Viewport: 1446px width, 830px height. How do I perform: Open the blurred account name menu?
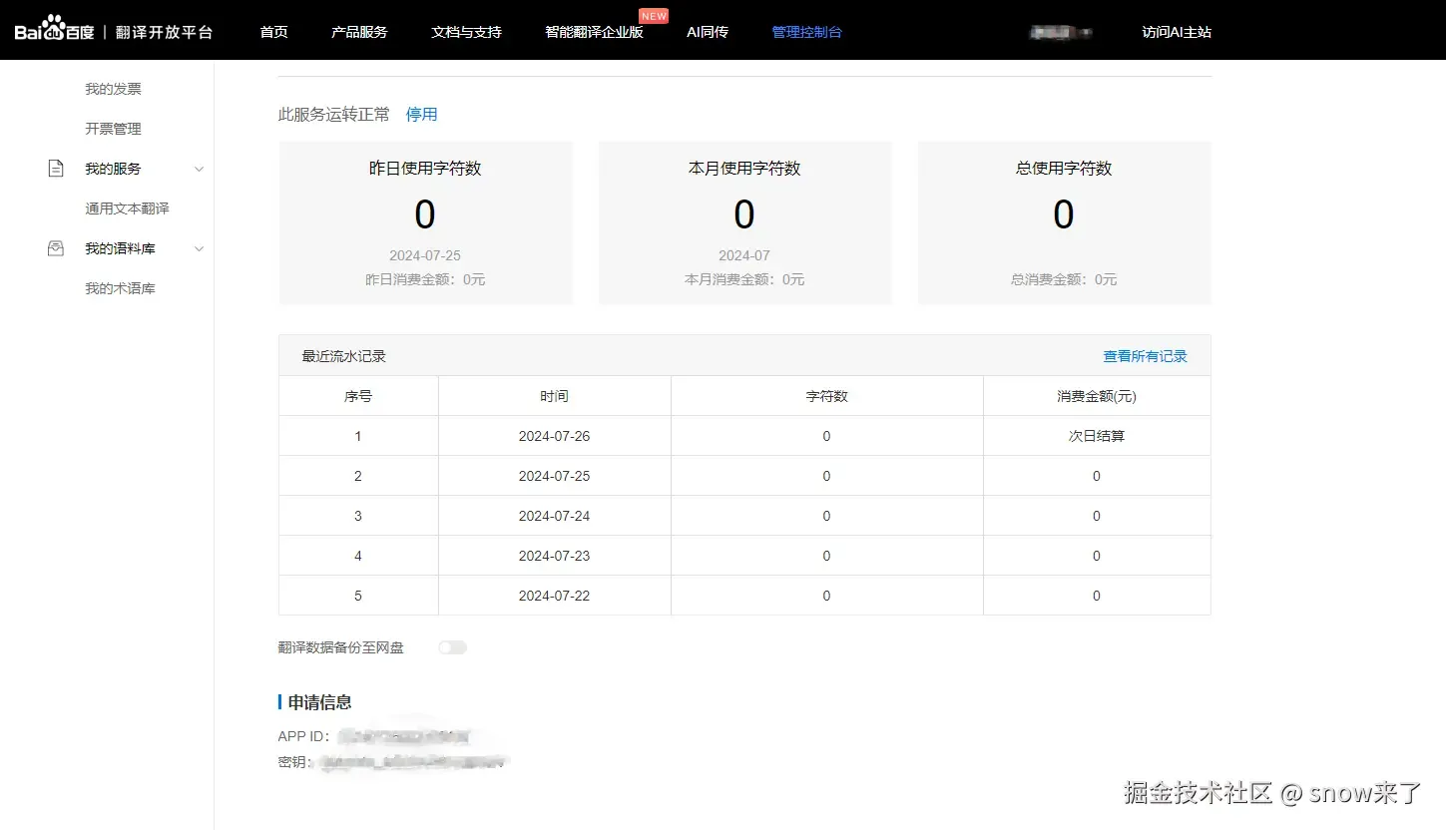tap(1060, 32)
